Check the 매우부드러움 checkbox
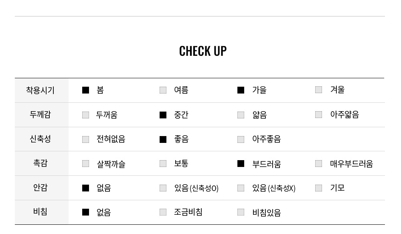The width and height of the screenshot is (401, 234). [318, 164]
